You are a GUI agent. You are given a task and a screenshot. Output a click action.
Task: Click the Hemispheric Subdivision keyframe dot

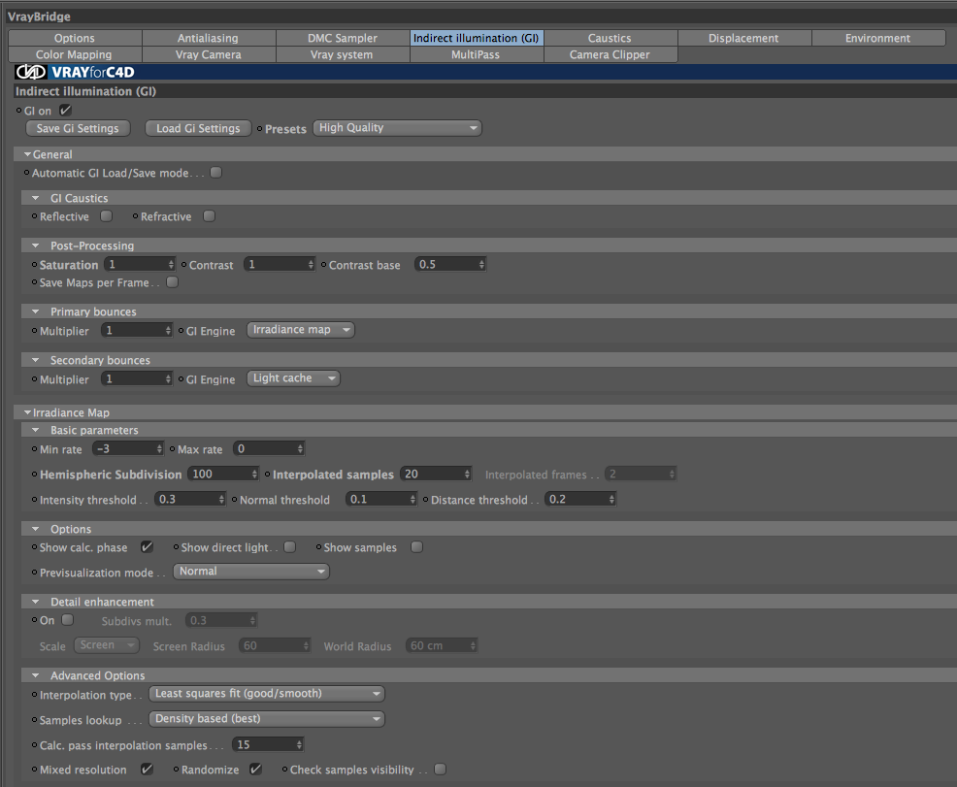tap(34, 474)
